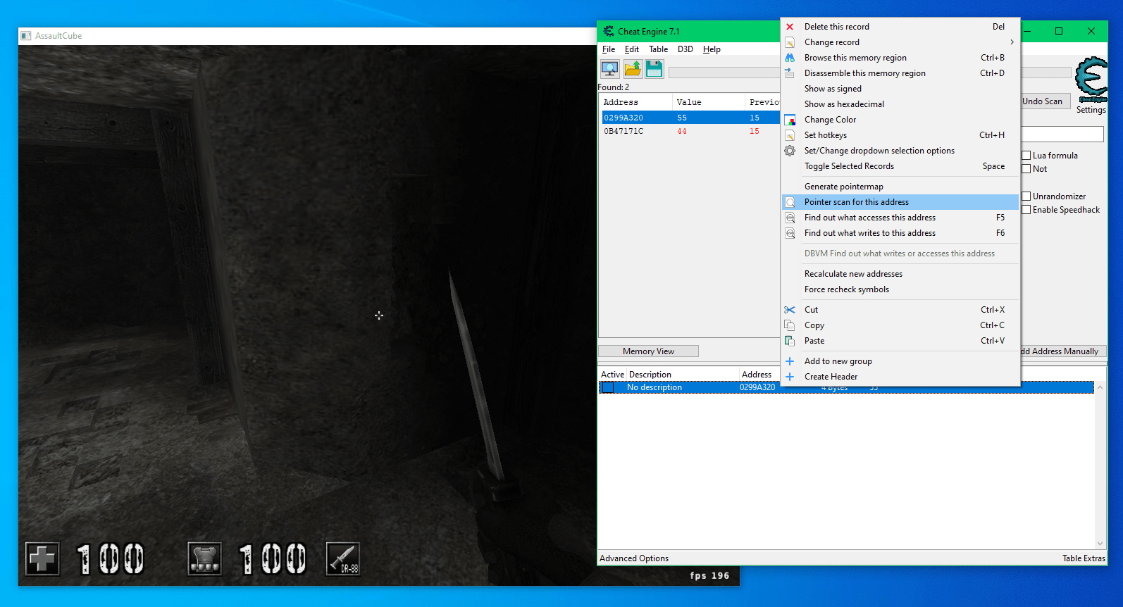Click the Undo Scan button

coord(1045,101)
